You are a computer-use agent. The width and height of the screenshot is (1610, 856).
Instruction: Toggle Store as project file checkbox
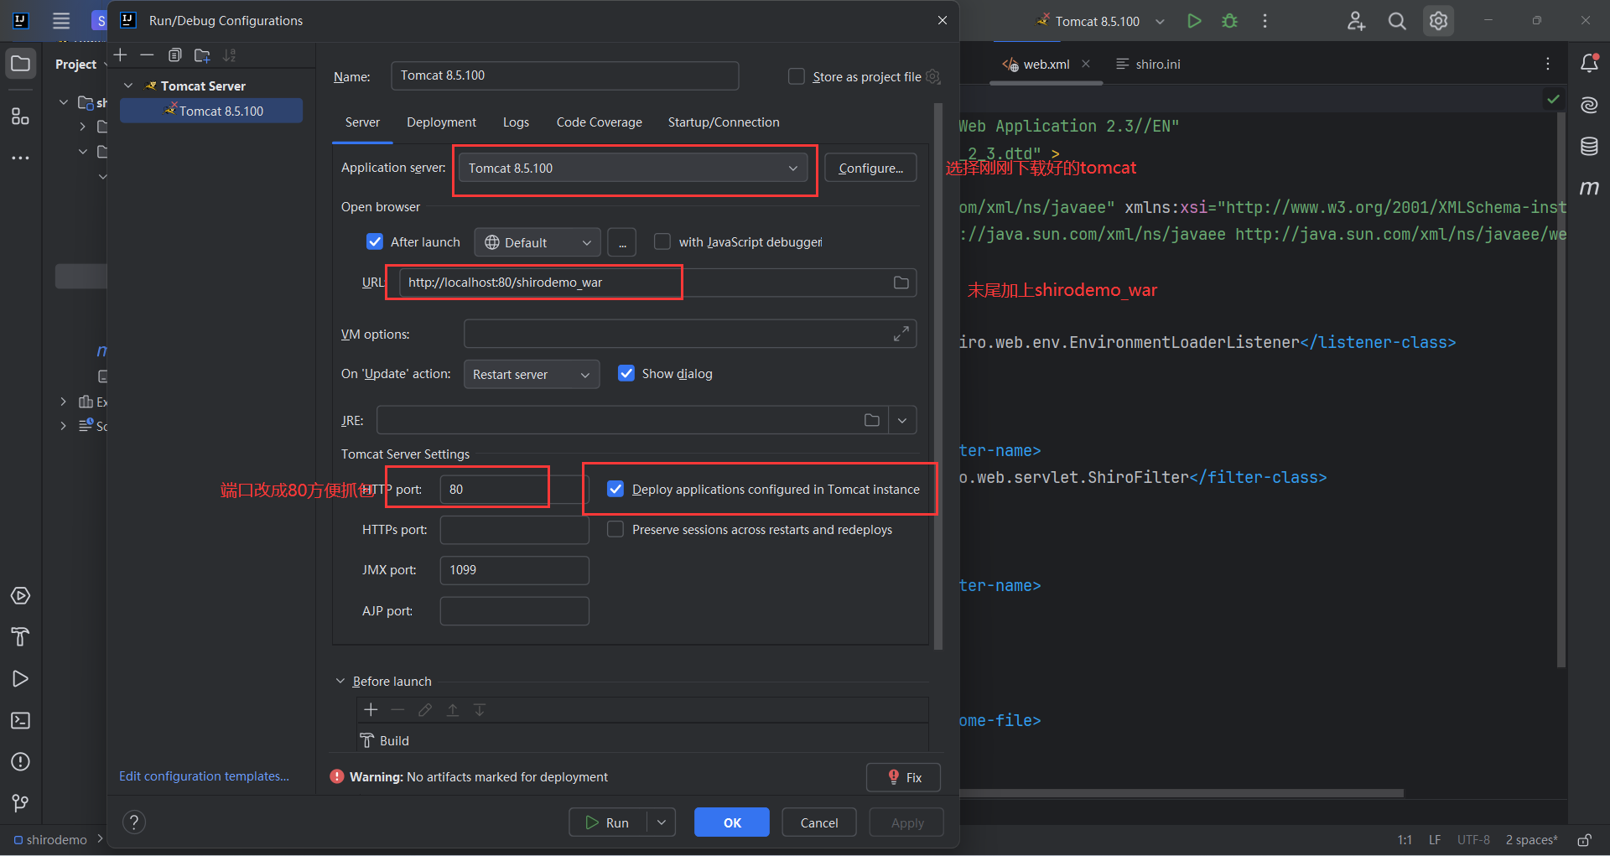(x=797, y=76)
